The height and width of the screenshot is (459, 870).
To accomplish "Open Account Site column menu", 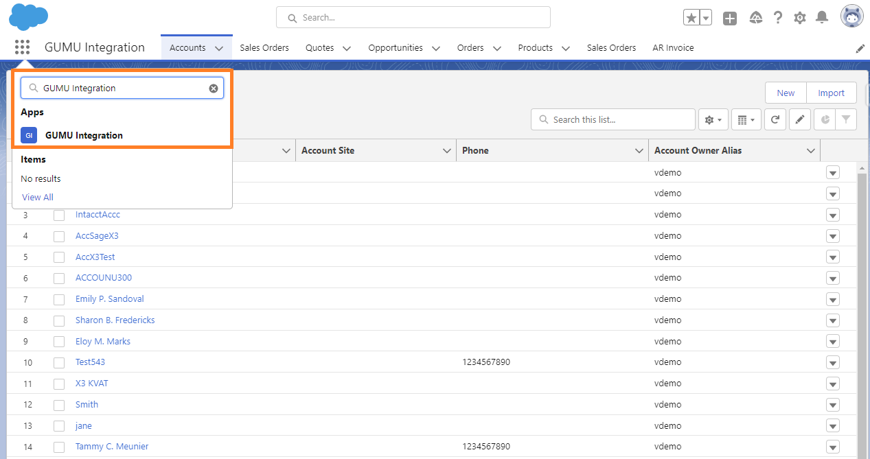I will click(x=447, y=151).
